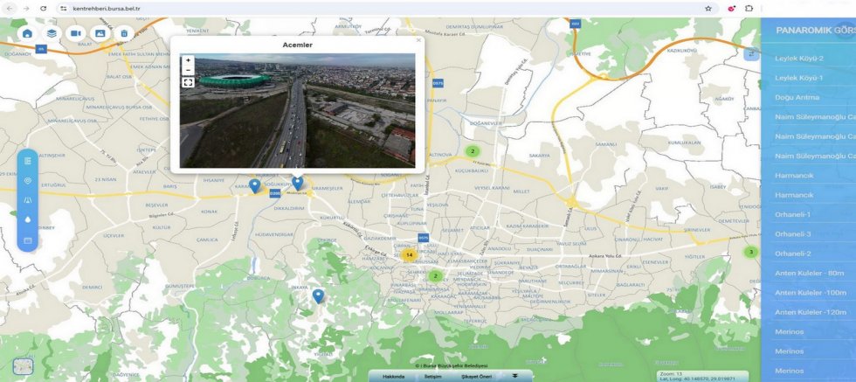Image resolution: width=856 pixels, height=382 pixels.
Task: Open the basemap switcher thumbnail
Action: [23, 366]
